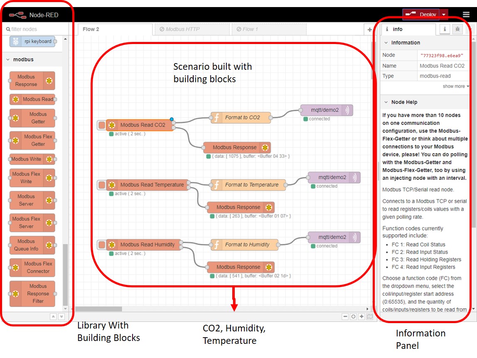Open the Deploy options dropdown arrow
This screenshot has height=358, width=477.
tap(444, 14)
